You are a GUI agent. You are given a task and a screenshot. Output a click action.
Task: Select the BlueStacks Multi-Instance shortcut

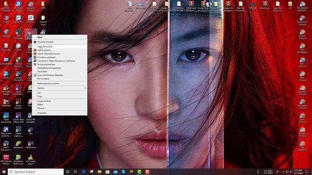point(19,159)
